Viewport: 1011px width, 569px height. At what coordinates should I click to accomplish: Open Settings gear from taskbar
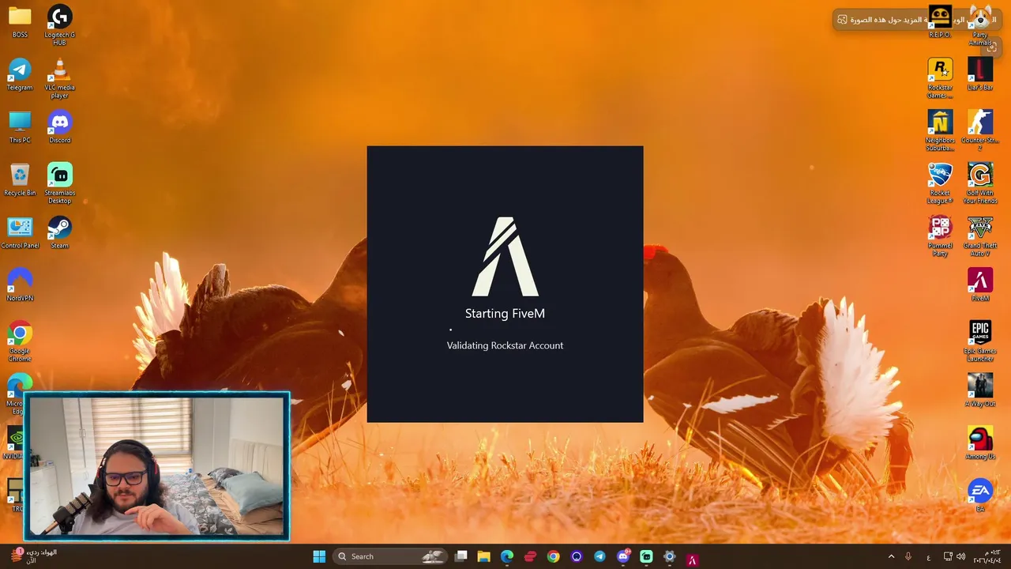coord(669,556)
